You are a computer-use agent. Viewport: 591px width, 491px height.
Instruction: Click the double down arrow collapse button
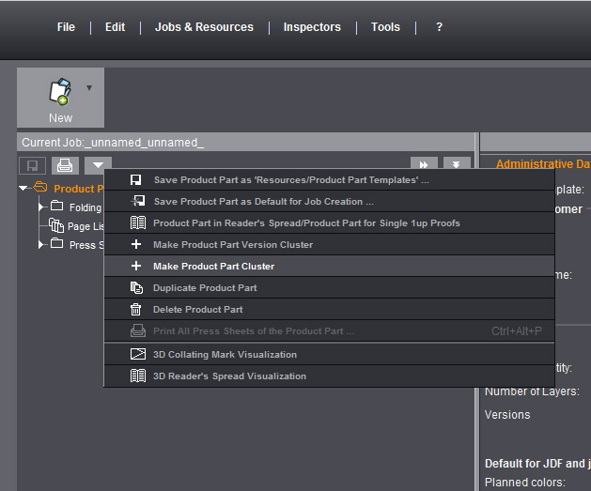[x=457, y=165]
